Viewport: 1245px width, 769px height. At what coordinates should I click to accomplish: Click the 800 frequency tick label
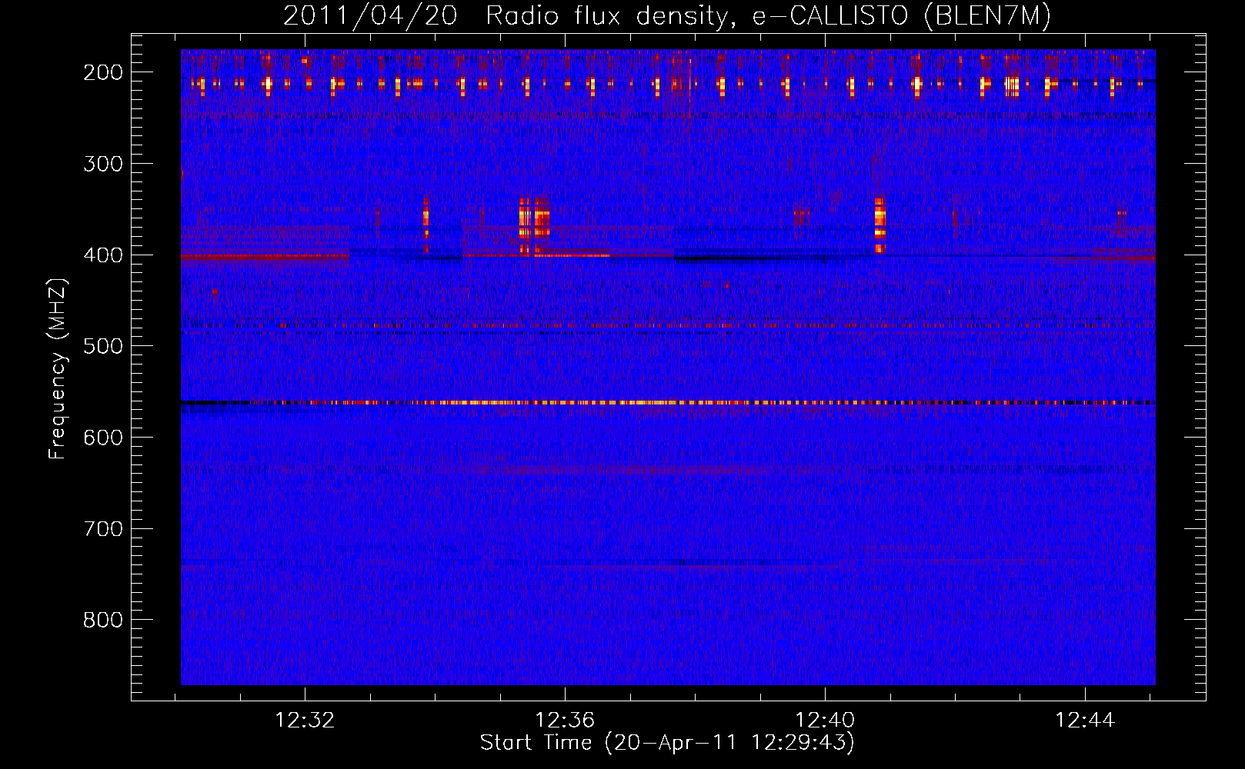[x=103, y=620]
